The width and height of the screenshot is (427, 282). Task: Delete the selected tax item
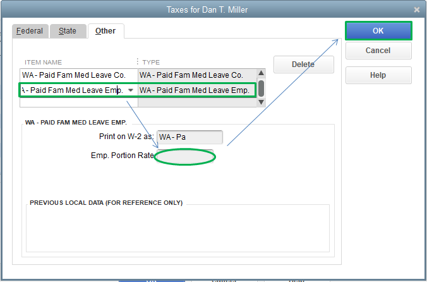point(304,64)
